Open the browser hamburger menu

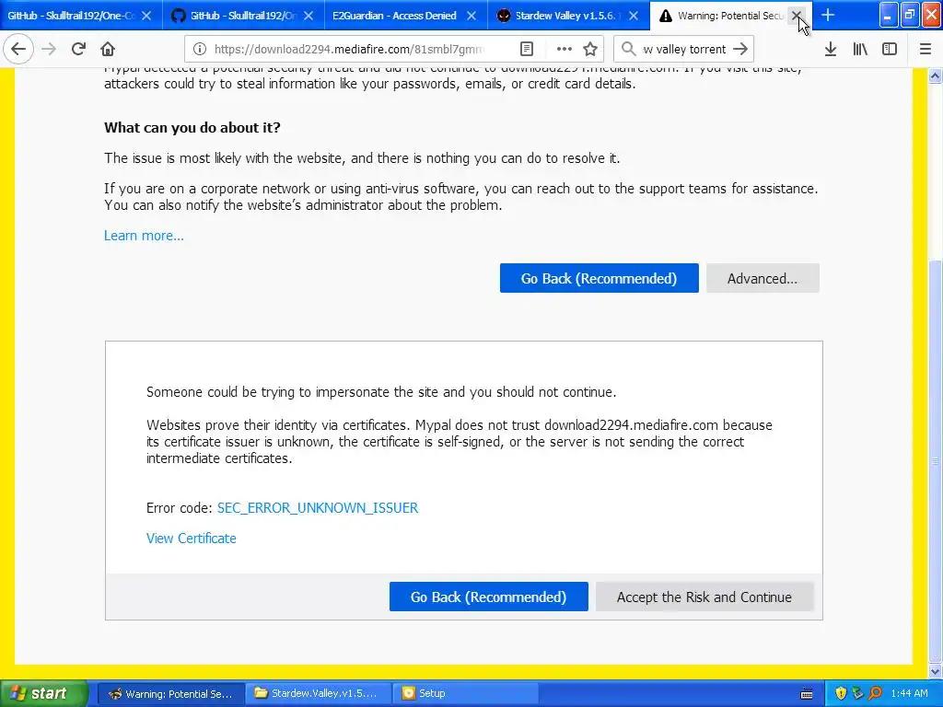point(925,50)
